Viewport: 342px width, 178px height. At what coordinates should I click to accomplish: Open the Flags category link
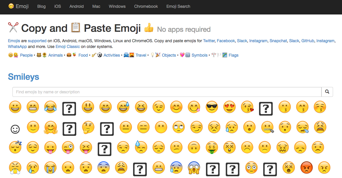[x=233, y=55]
